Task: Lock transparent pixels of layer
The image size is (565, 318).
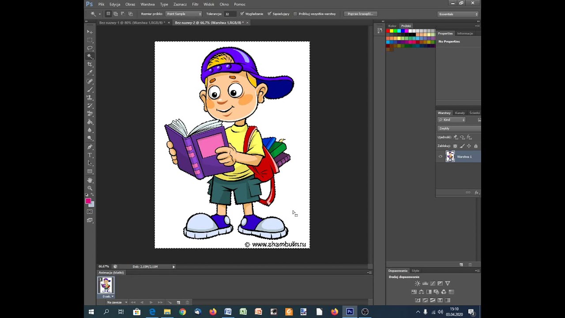Action: 455,146
